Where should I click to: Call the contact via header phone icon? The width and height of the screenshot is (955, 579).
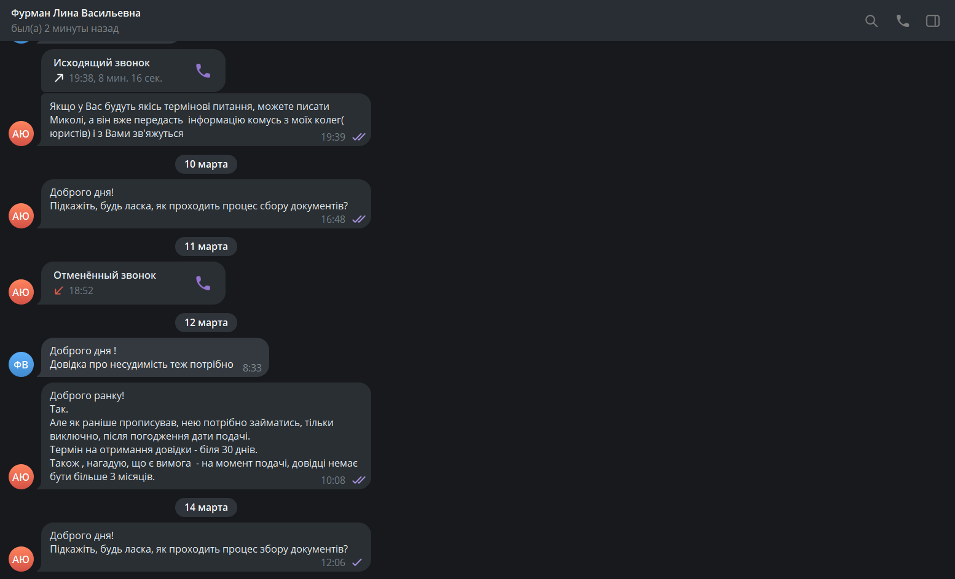(x=902, y=21)
